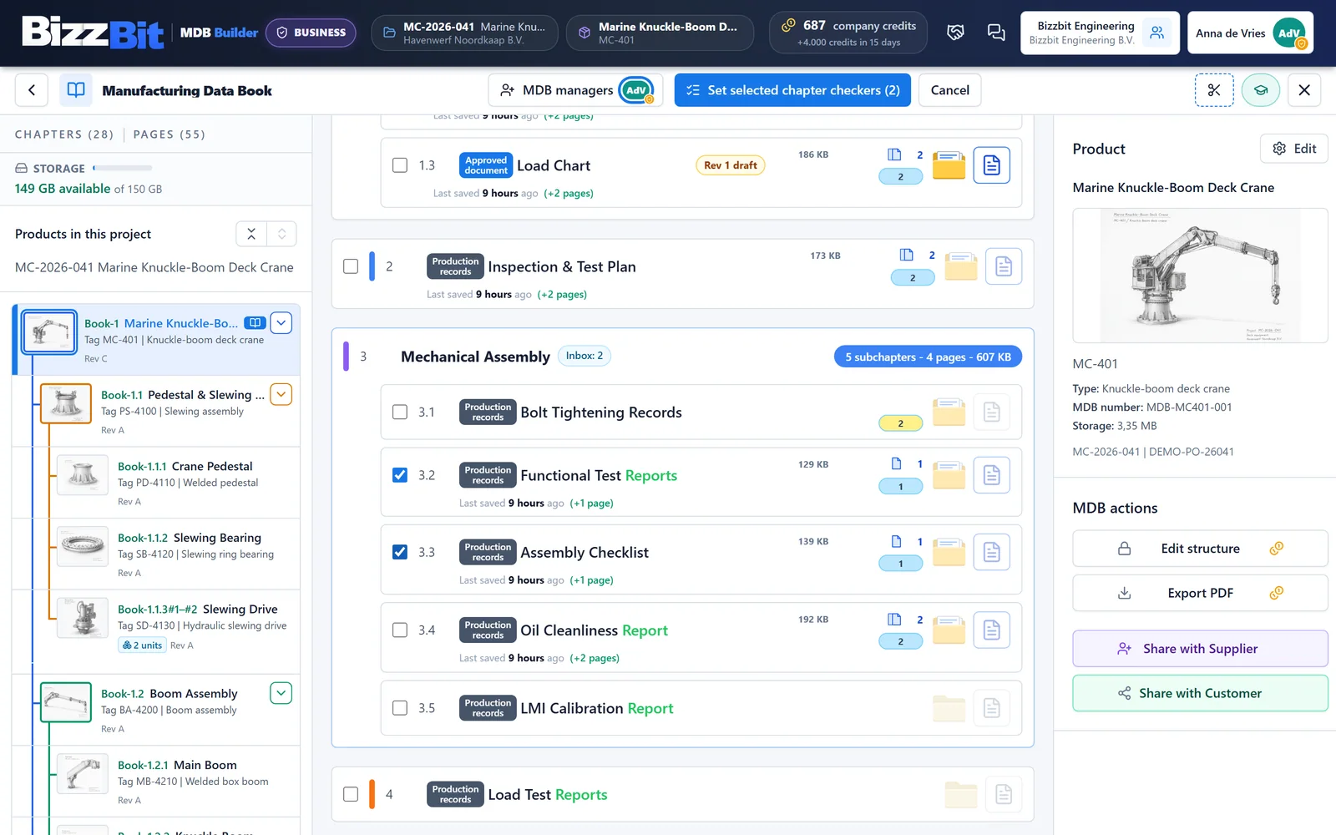Check the box for chapter 4 Load Test Reports
The width and height of the screenshot is (1336, 835).
click(x=351, y=794)
